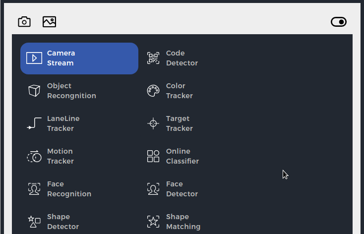Select the Target Tracker crosshair icon
The height and width of the screenshot is (234, 364).
point(153,123)
